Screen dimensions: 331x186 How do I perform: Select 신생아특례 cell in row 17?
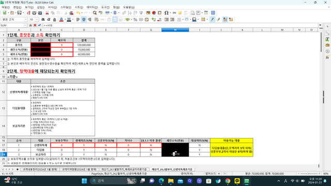[40, 145]
